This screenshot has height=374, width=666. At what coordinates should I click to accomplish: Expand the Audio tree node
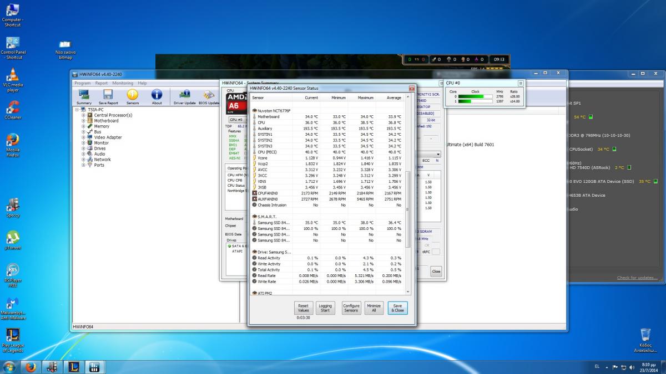coord(84,154)
